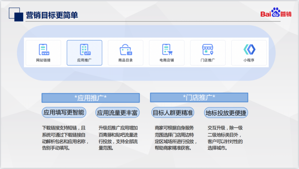Image resolution: width=299 pixels, height=169 pixels.
Task: Click the 应用推广 APP phone icon
Action: pyautogui.click(x=85, y=50)
